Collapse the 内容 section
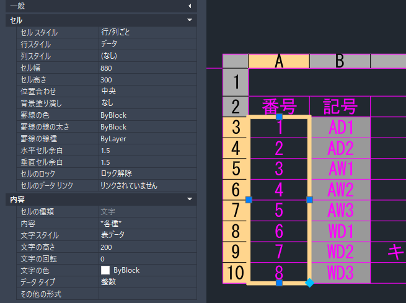This screenshot has height=303, width=406. click(x=189, y=199)
